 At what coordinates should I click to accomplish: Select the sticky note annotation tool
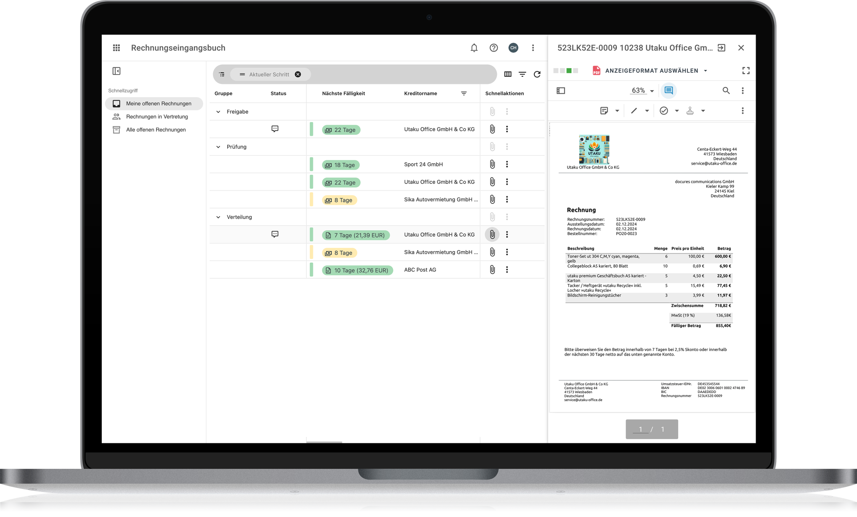[605, 110]
